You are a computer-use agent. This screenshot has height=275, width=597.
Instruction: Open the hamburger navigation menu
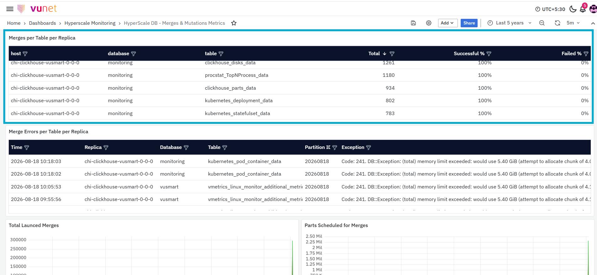point(10,9)
